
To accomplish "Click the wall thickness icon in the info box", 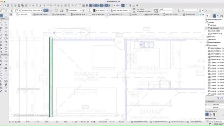I will tap(178, 10).
